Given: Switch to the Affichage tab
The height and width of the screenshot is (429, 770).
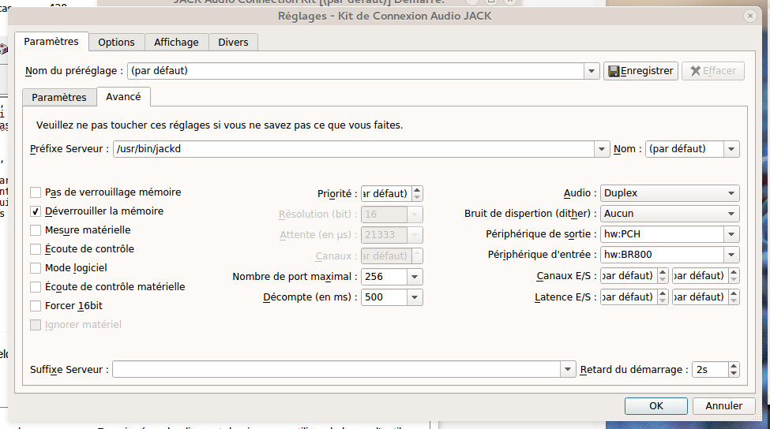Looking at the screenshot, I should pyautogui.click(x=176, y=42).
